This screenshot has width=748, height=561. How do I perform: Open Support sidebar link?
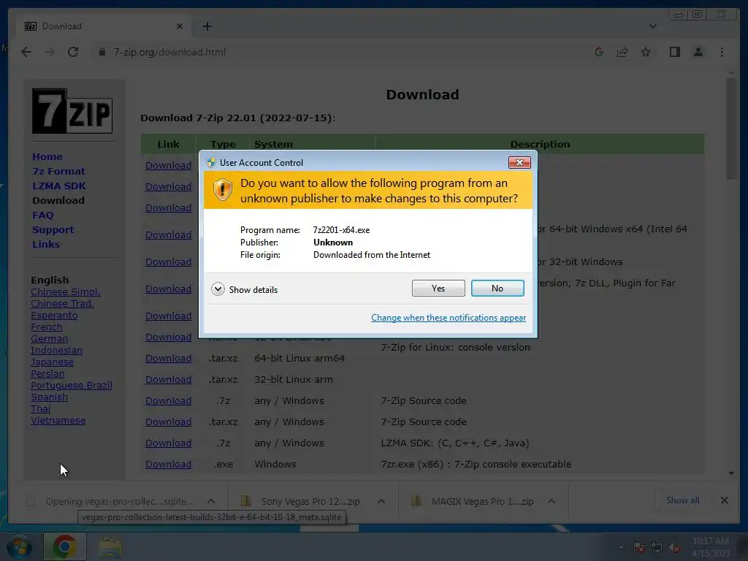pos(53,230)
